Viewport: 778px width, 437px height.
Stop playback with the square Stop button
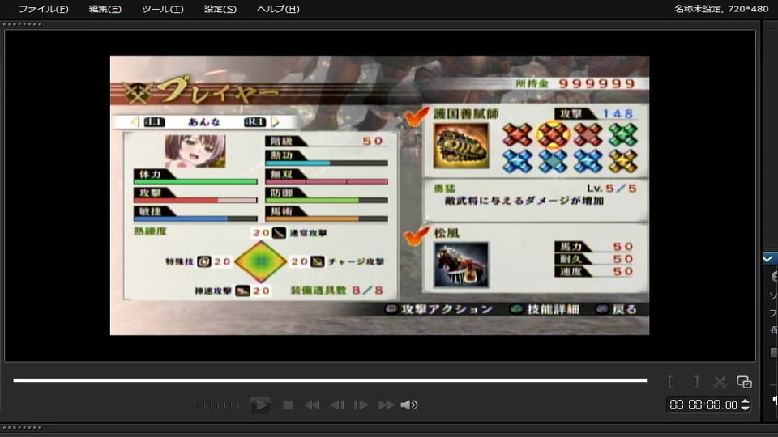click(x=288, y=405)
